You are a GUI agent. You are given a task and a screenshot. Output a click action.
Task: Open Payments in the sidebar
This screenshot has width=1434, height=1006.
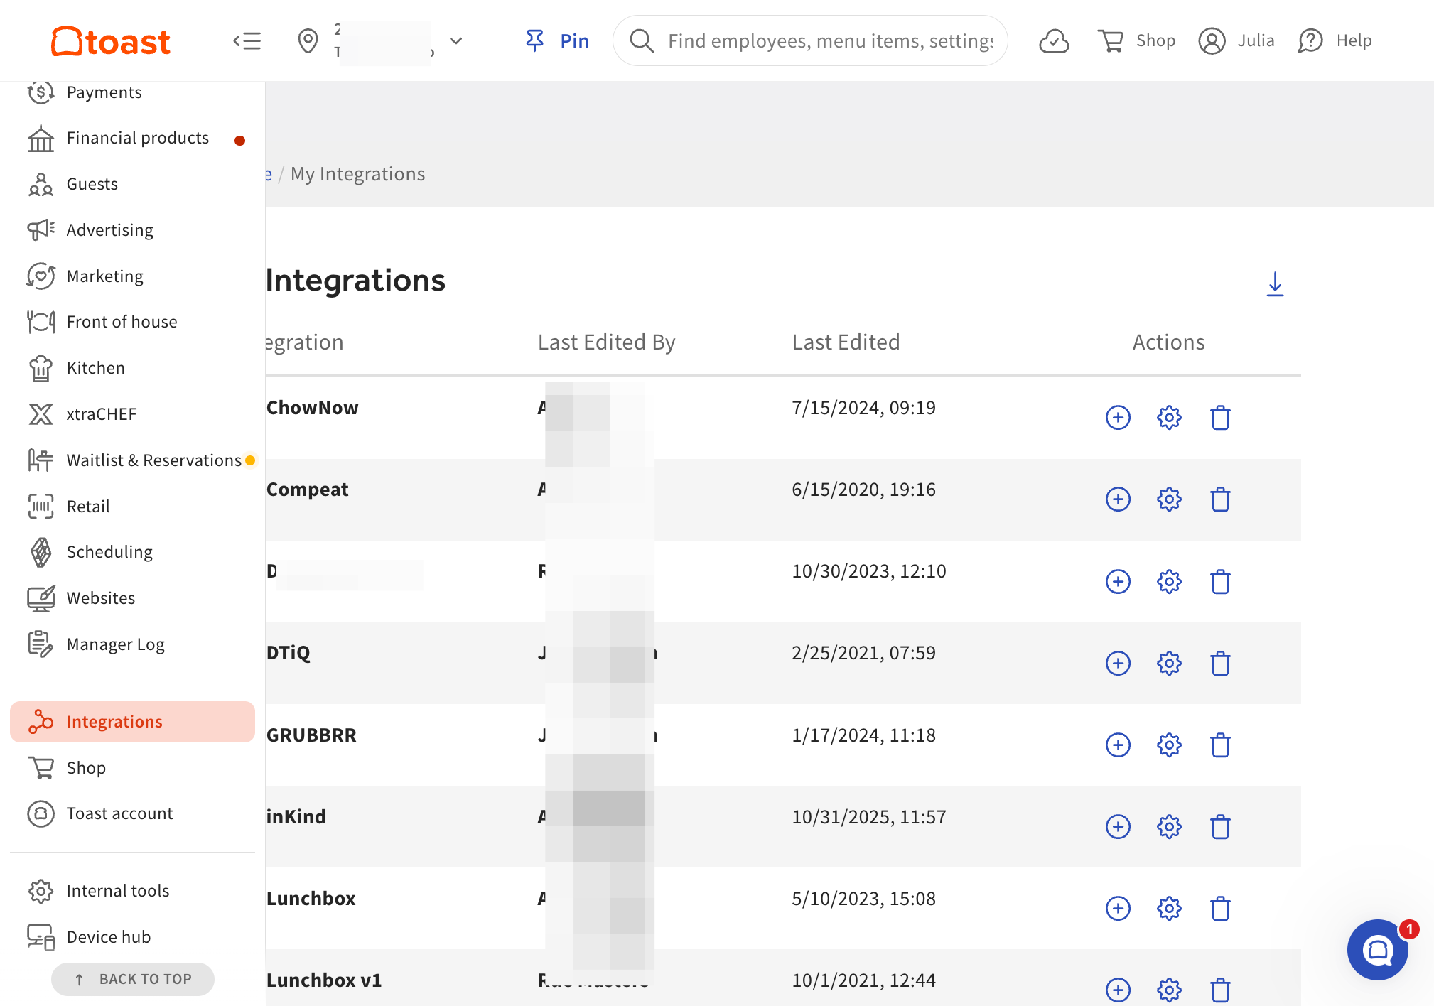click(x=132, y=92)
